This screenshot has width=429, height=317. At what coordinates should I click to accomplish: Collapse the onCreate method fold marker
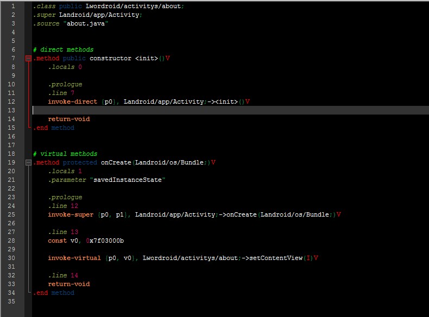[28, 162]
